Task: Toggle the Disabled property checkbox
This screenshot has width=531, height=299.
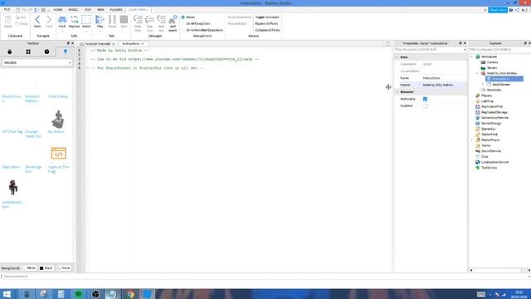Action: click(425, 105)
